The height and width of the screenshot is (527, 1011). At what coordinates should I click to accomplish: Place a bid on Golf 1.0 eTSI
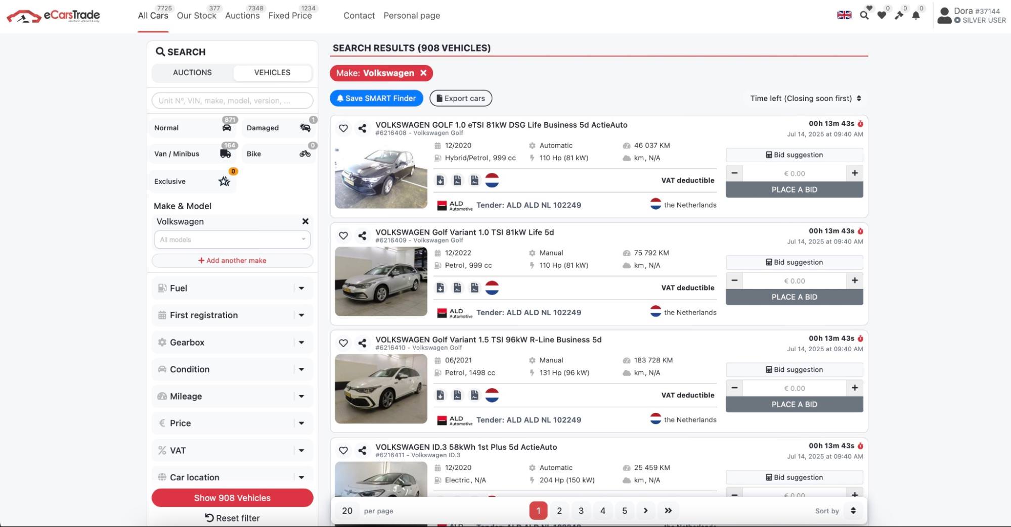click(x=794, y=190)
